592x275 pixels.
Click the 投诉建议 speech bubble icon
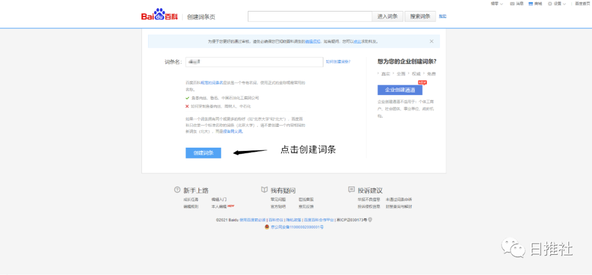pyautogui.click(x=351, y=190)
